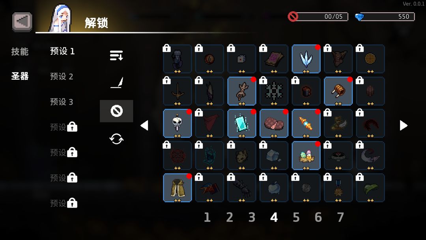Select 预设 2 preset

point(62,76)
